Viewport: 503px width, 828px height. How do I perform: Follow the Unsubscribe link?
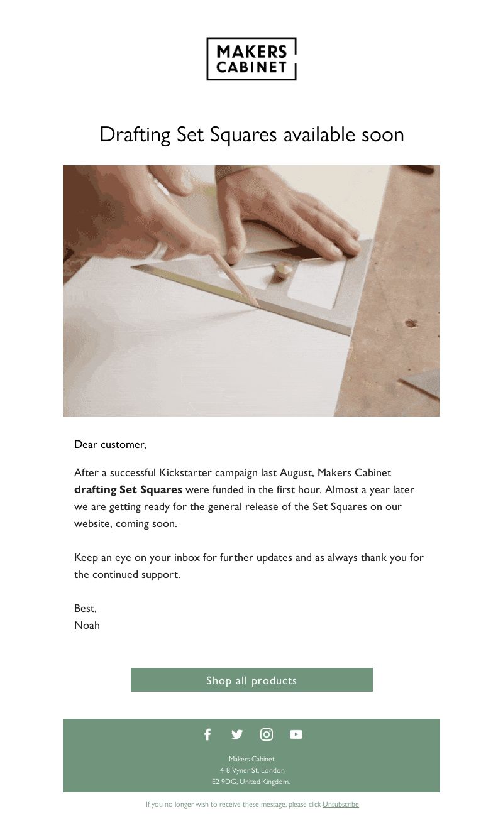341,804
